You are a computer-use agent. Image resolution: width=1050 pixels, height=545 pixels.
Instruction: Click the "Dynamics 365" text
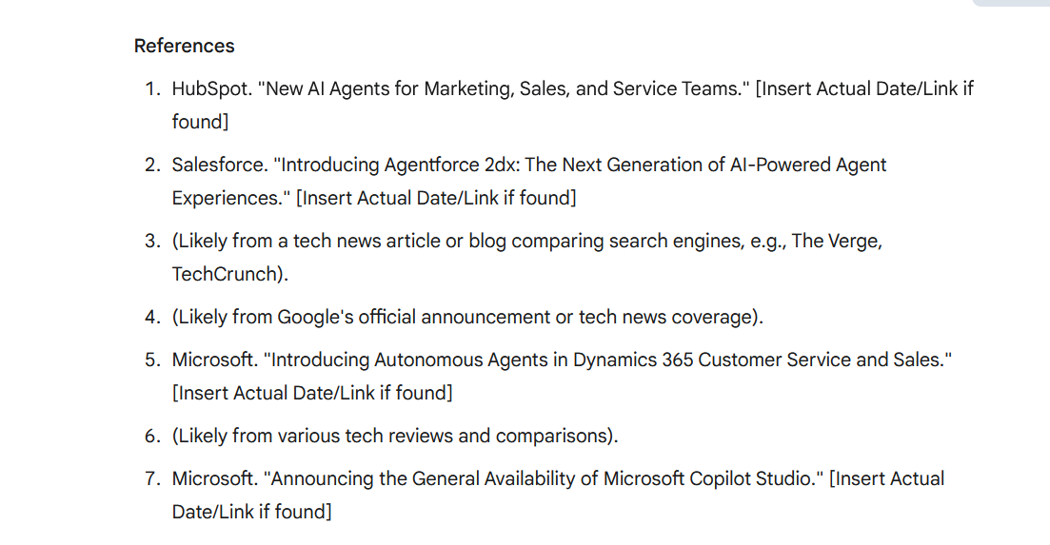point(633,360)
